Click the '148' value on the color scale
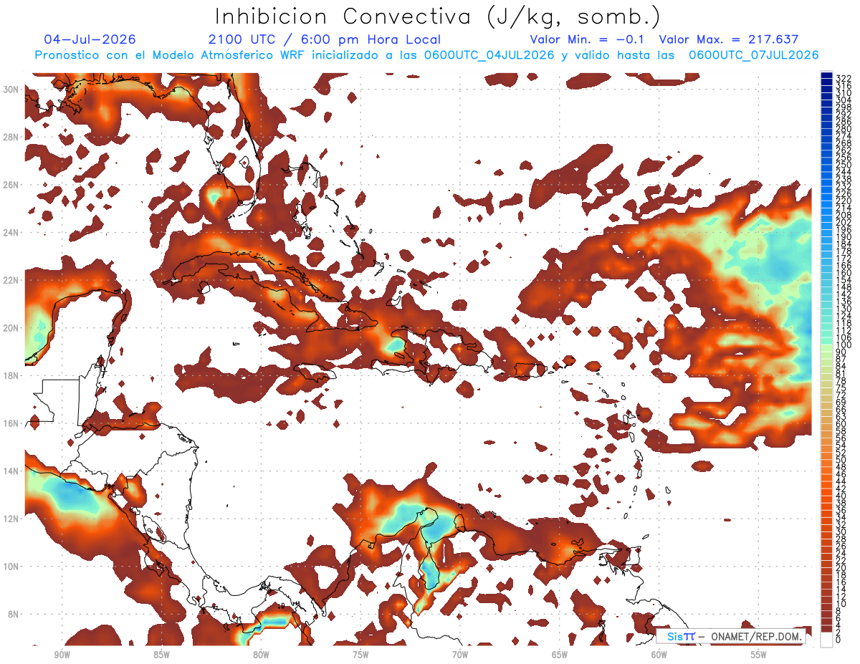Screen dimensions: 860x664 [843, 287]
